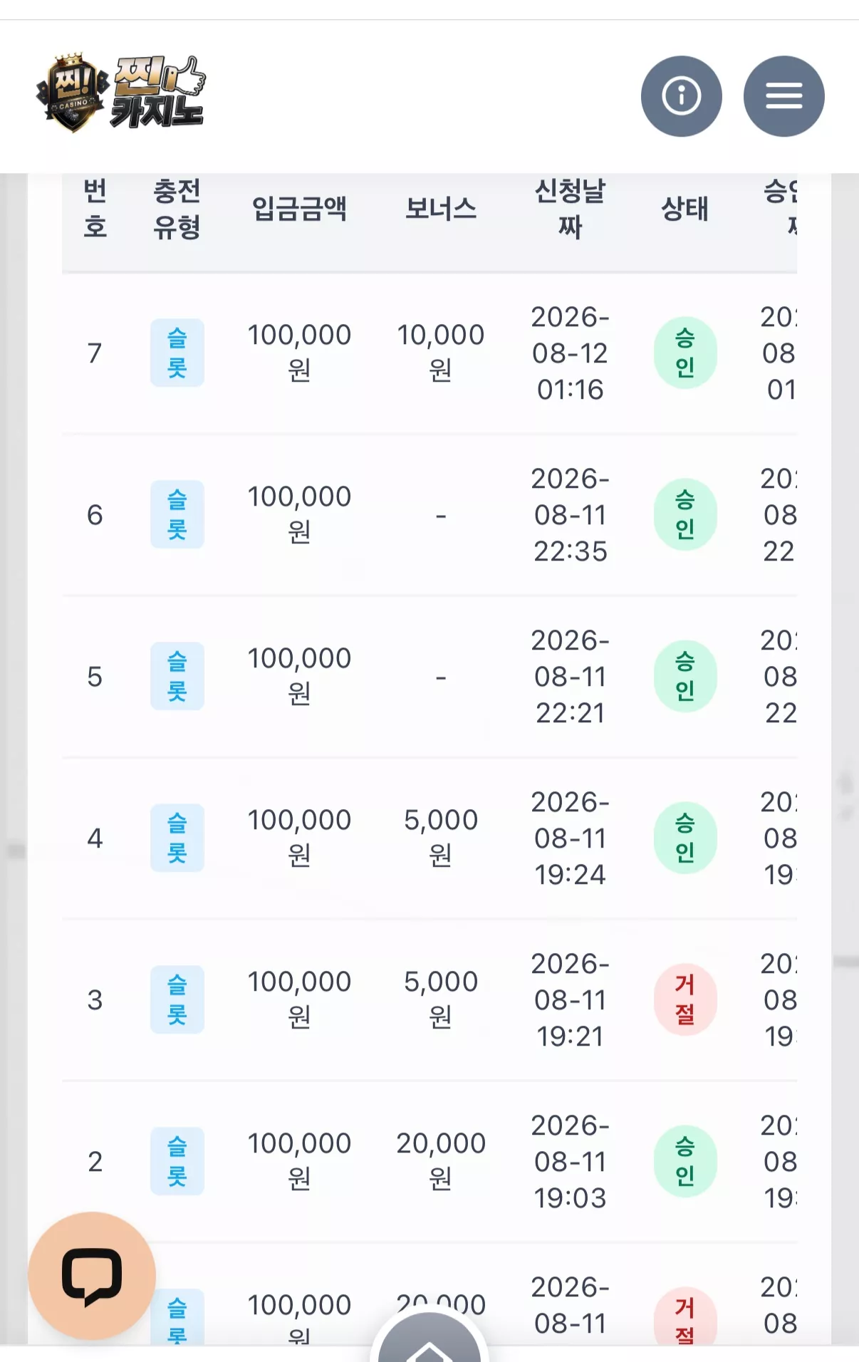Click 슬롯 badge in row 7
Viewport: 859px width, 1362px height.
coord(177,353)
